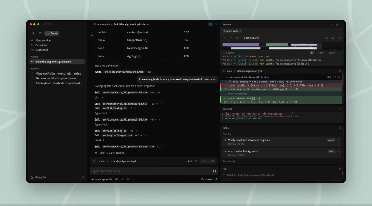Open settings gear beside Acme Co.

coord(83,178)
